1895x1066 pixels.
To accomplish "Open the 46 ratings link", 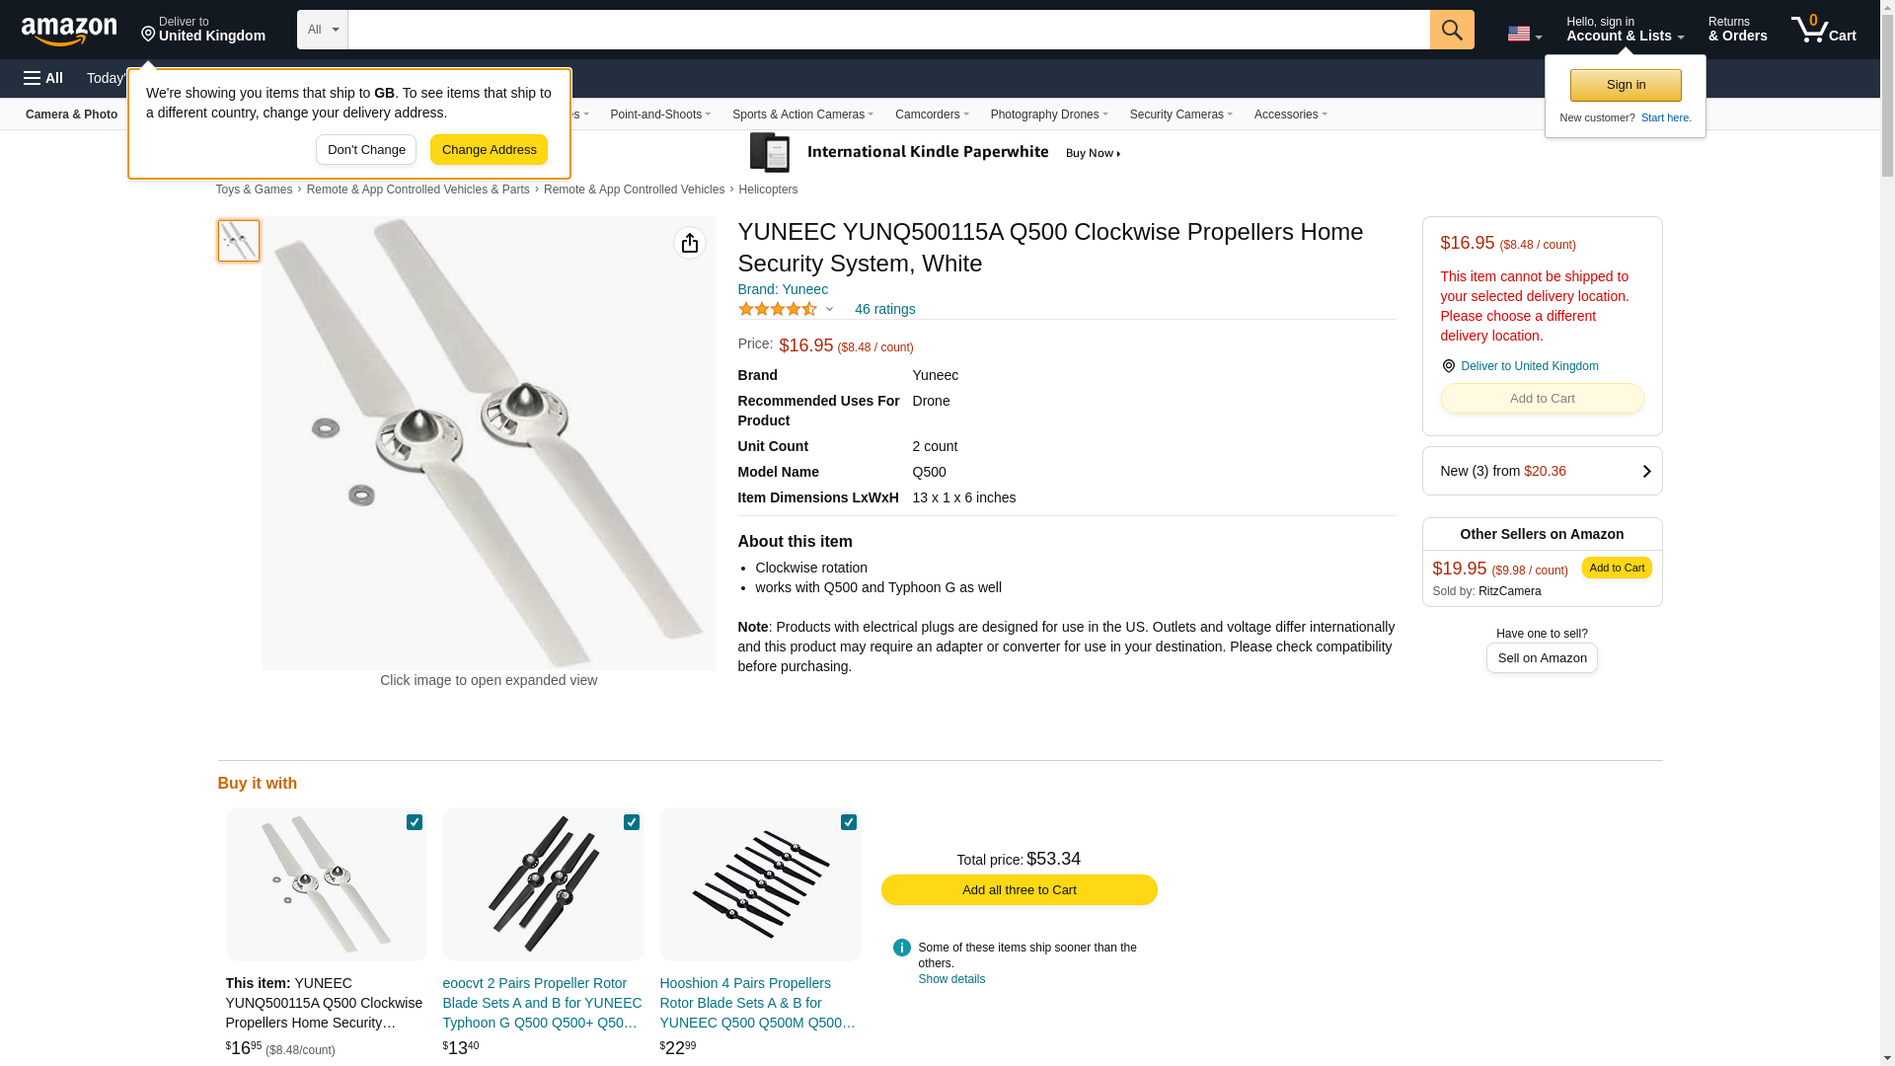I will click(x=884, y=309).
